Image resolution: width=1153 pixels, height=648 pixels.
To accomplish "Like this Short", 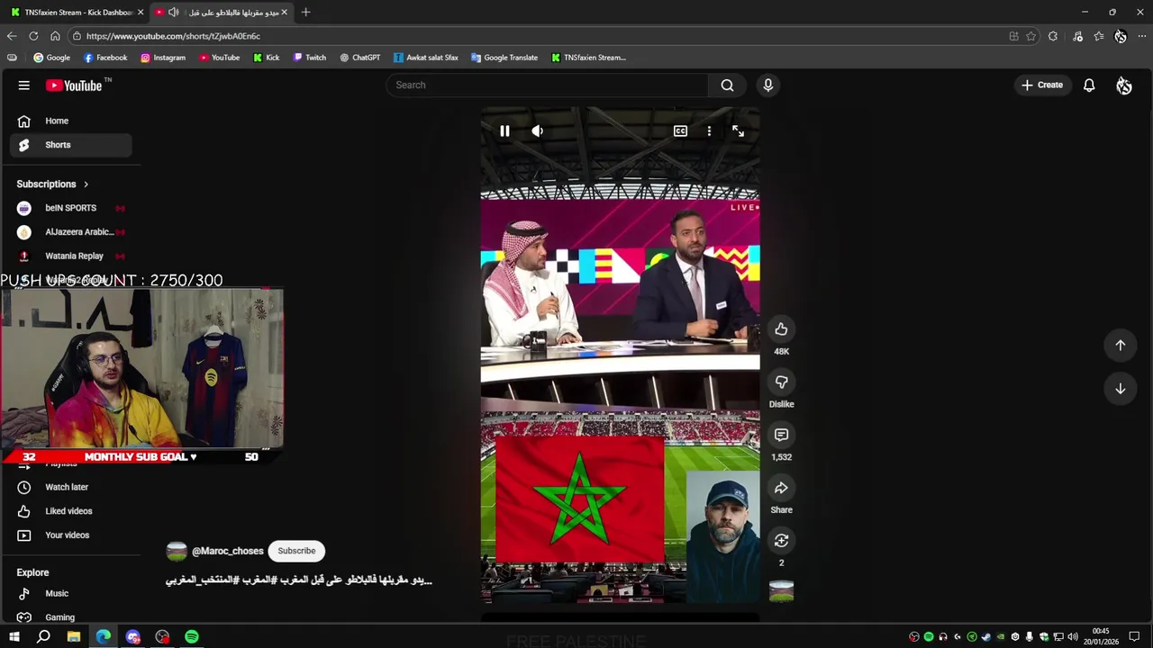I will point(781,329).
